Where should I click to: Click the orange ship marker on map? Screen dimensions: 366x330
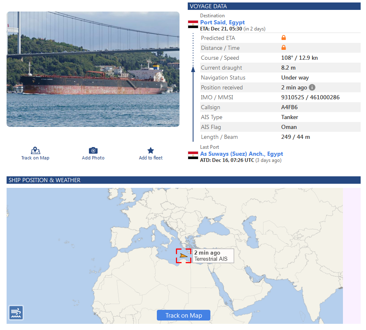point(184,255)
